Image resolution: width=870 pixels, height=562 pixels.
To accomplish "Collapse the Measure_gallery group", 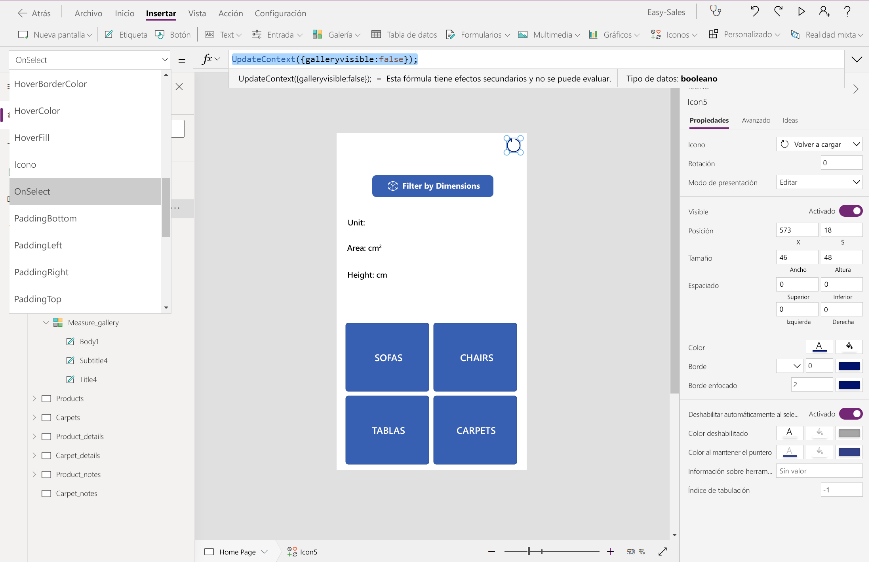I will [x=46, y=322].
